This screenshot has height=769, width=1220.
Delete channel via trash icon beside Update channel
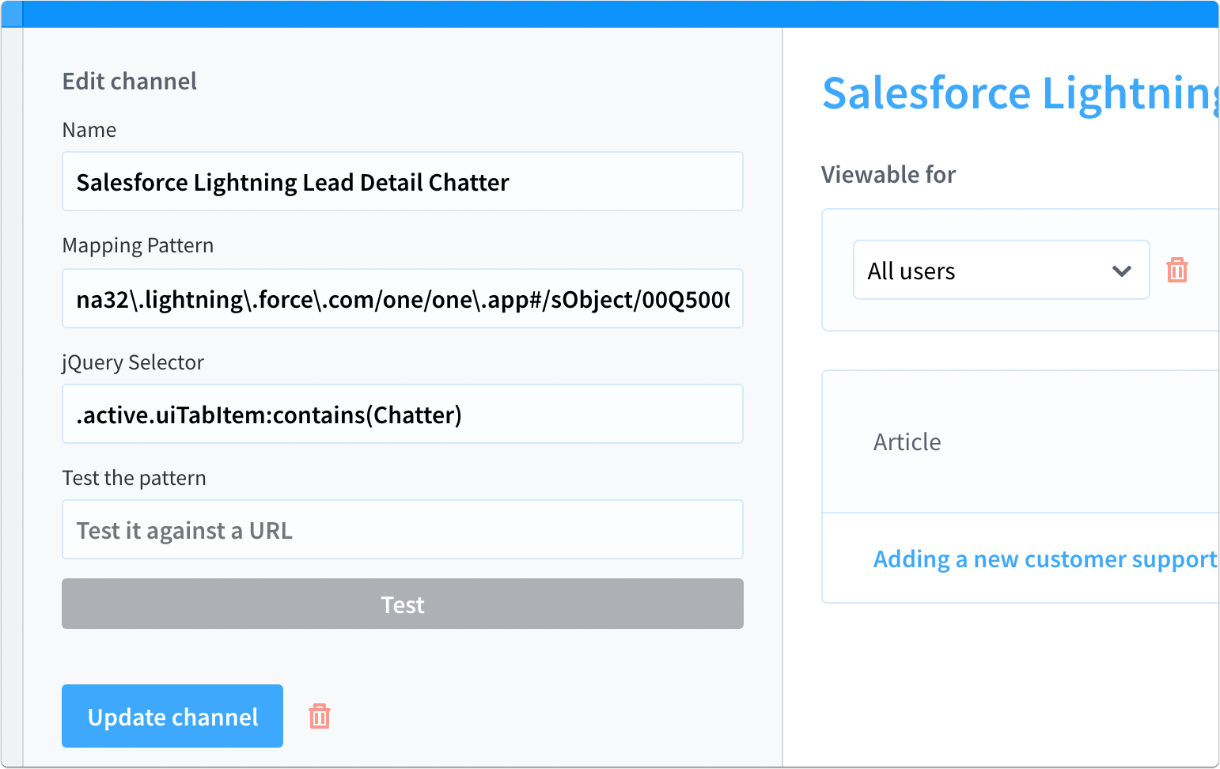[320, 716]
